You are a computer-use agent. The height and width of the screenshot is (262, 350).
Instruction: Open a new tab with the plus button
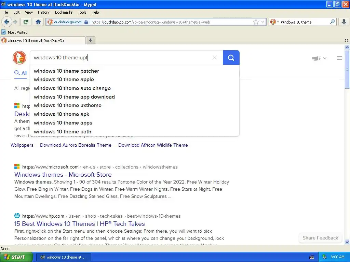[x=90, y=40]
